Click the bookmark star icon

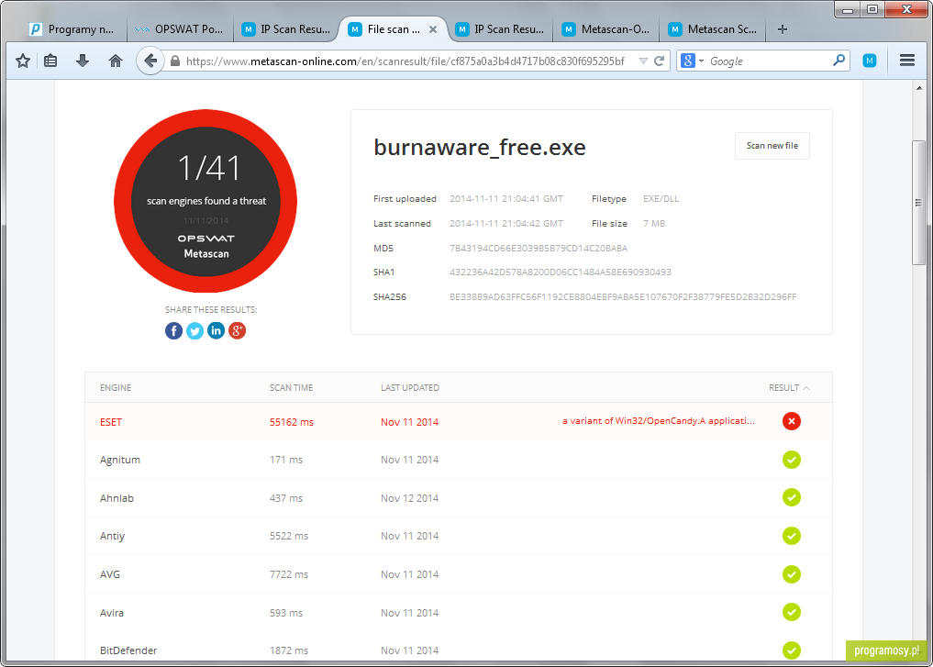[23, 61]
